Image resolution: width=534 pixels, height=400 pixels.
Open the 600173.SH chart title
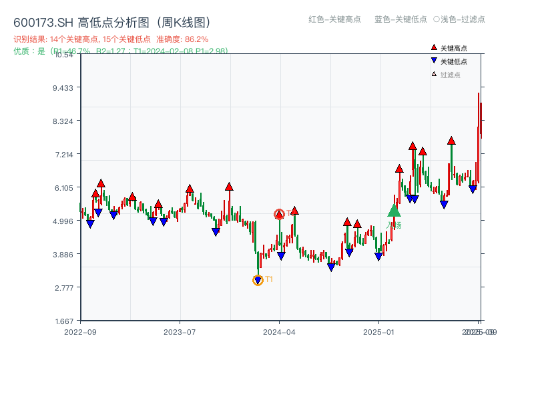(40, 21)
